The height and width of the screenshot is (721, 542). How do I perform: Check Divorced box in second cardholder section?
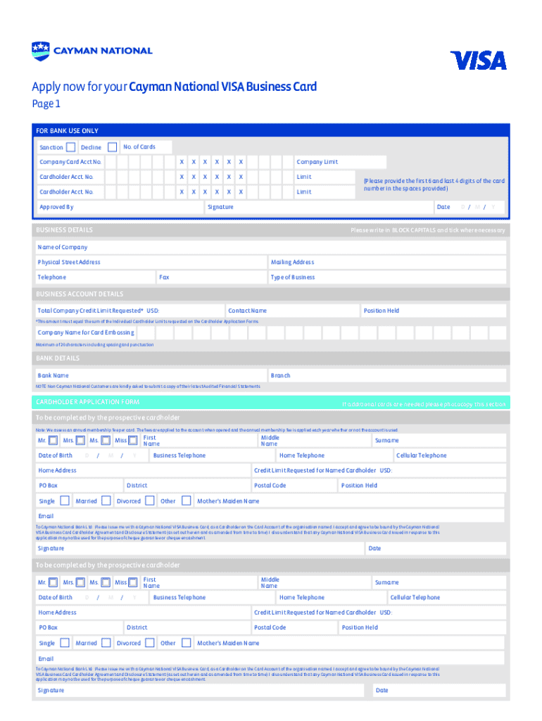click(149, 643)
